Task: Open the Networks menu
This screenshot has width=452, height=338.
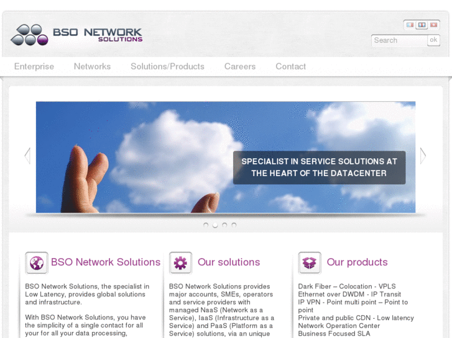Action: [x=92, y=66]
